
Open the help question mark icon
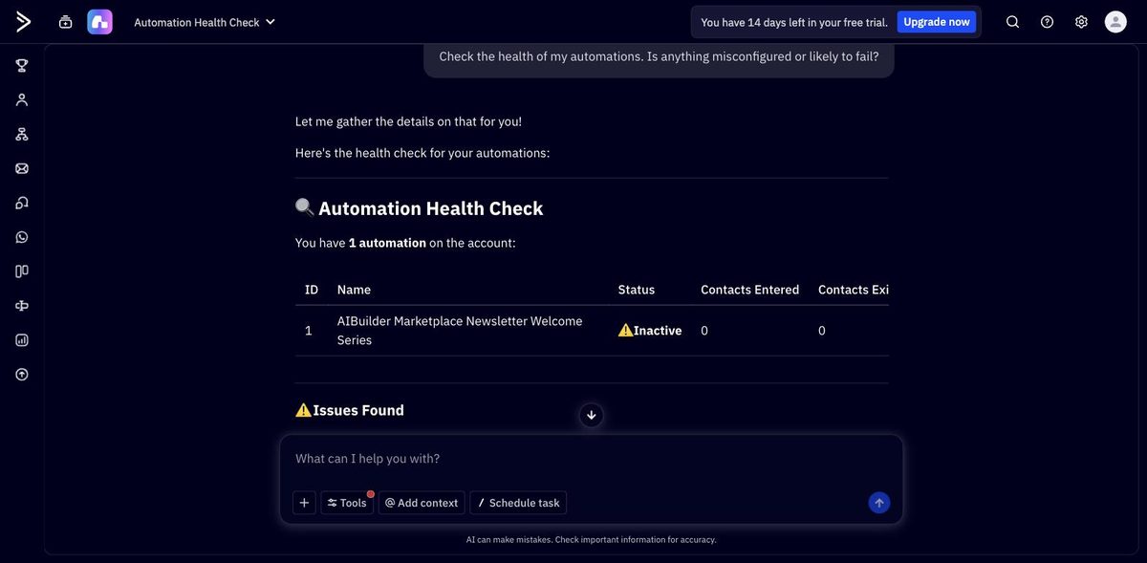[x=1048, y=22]
